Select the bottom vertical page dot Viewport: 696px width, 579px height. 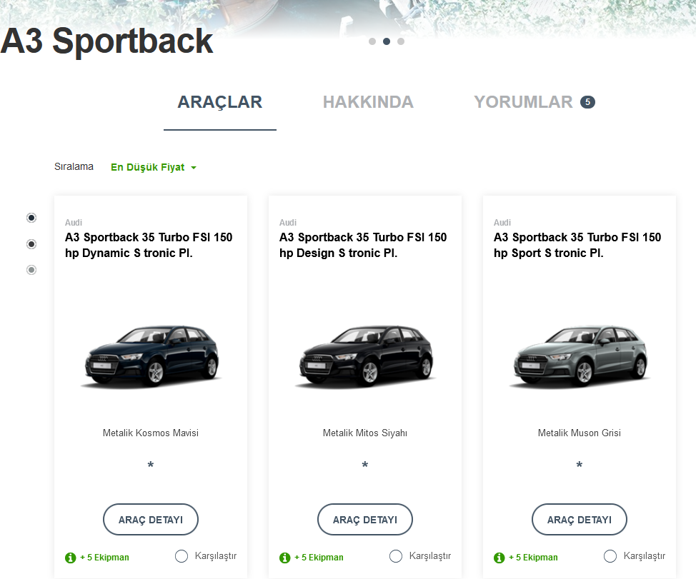tap(31, 270)
